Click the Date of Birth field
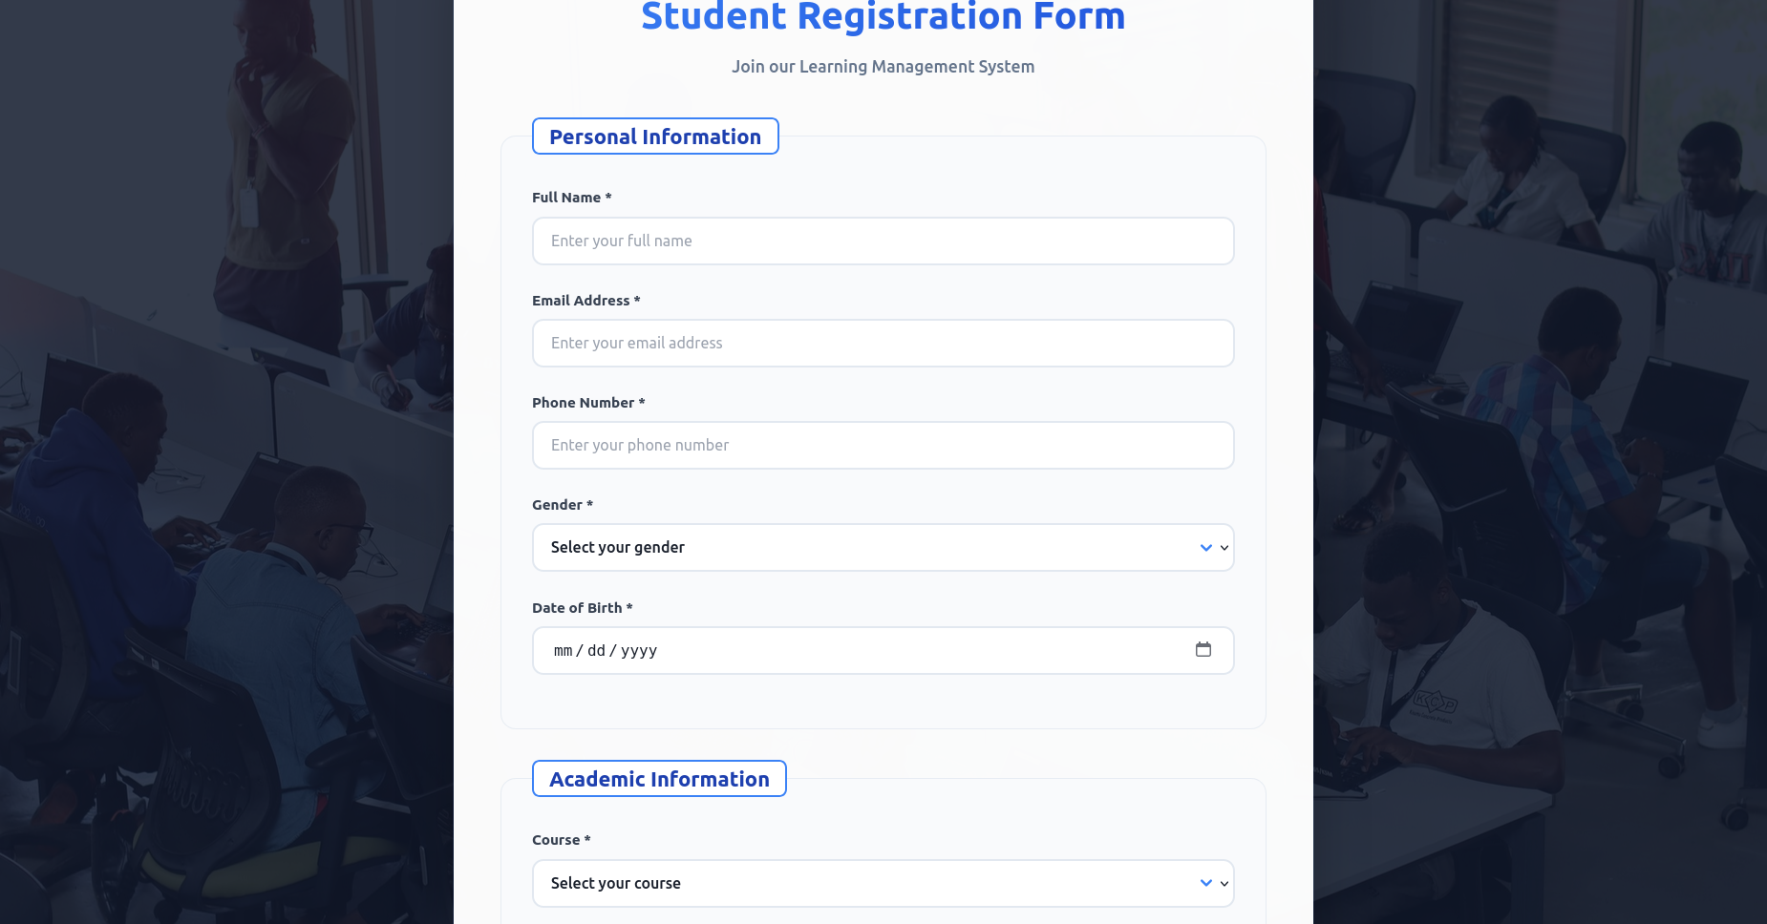The image size is (1767, 924). (883, 650)
